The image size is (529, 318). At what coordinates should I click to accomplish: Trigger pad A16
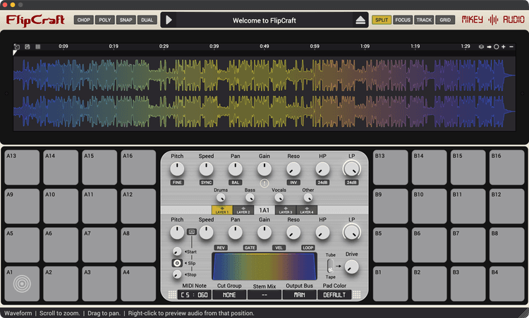[138, 167]
